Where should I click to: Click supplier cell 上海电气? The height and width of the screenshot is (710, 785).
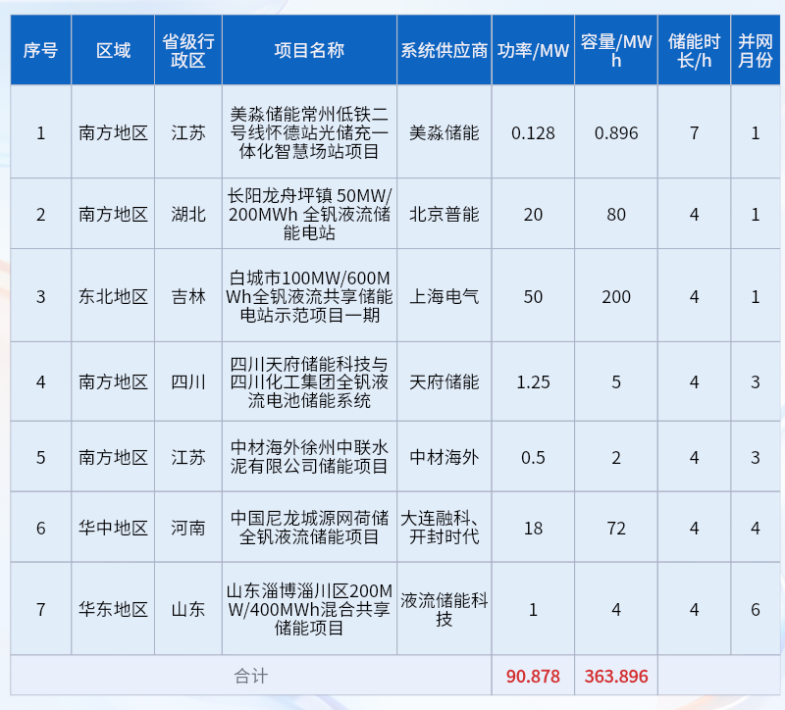[x=445, y=296]
